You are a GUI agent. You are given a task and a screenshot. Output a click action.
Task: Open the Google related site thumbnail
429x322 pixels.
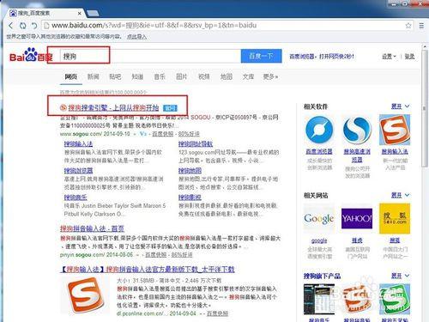coord(319,219)
